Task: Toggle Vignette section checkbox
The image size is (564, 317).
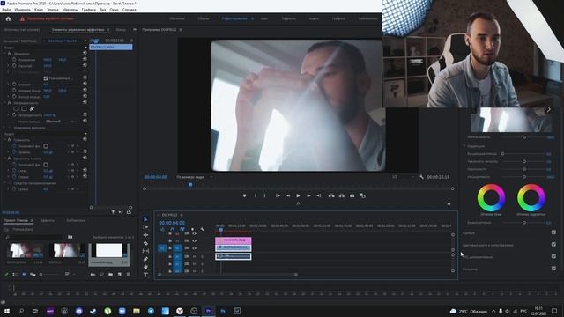Action: [x=553, y=268]
